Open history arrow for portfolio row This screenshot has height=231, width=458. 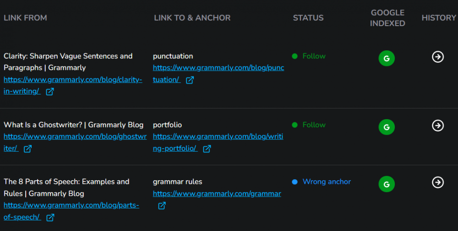click(437, 126)
